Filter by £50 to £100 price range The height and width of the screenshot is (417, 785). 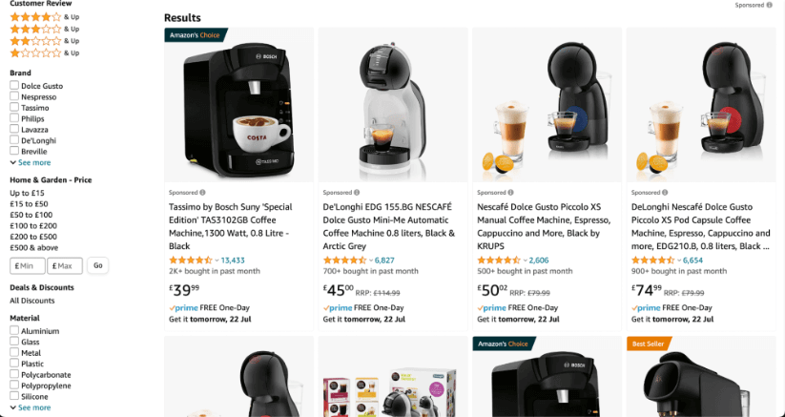coord(31,215)
